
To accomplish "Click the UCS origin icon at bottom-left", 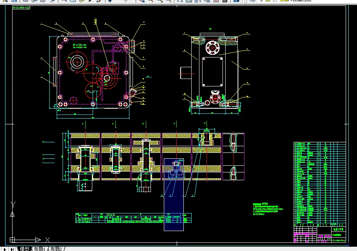I will click(12, 240).
